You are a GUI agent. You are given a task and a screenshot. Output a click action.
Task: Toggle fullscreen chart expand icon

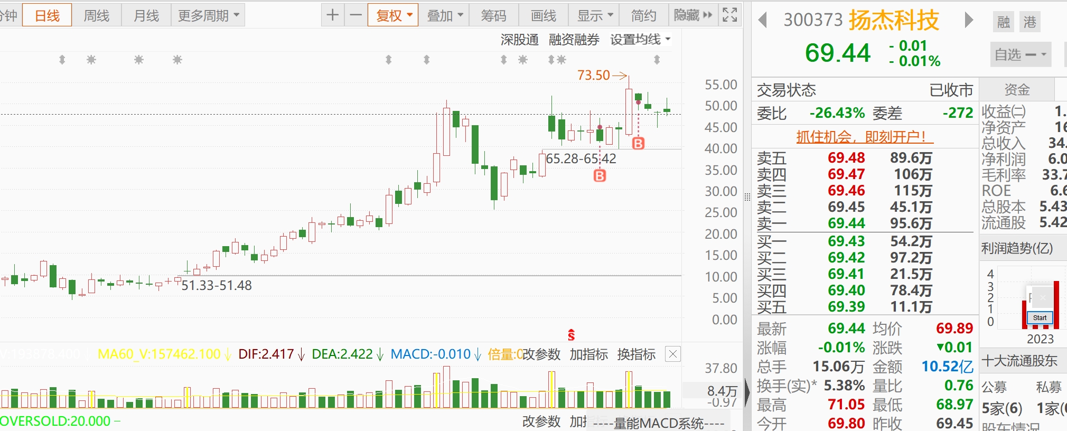point(729,15)
